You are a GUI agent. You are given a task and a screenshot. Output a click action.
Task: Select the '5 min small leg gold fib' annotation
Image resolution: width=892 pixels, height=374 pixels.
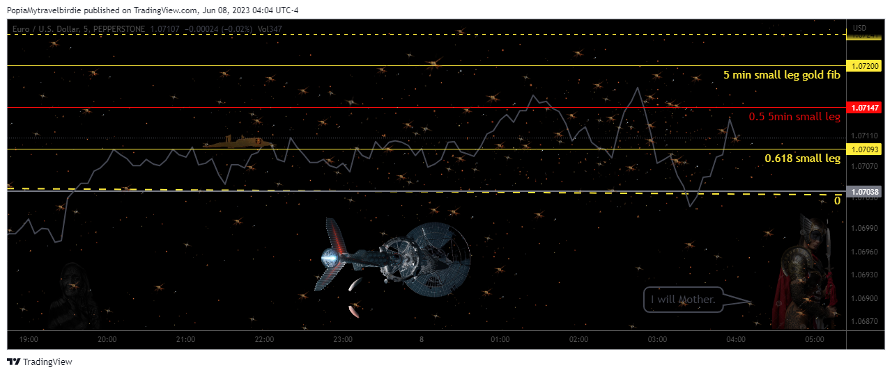pyautogui.click(x=781, y=75)
